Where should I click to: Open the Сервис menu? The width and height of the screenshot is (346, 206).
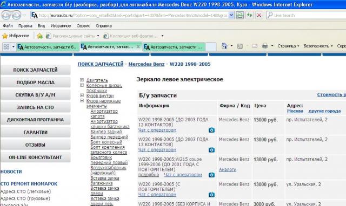coord(83,26)
